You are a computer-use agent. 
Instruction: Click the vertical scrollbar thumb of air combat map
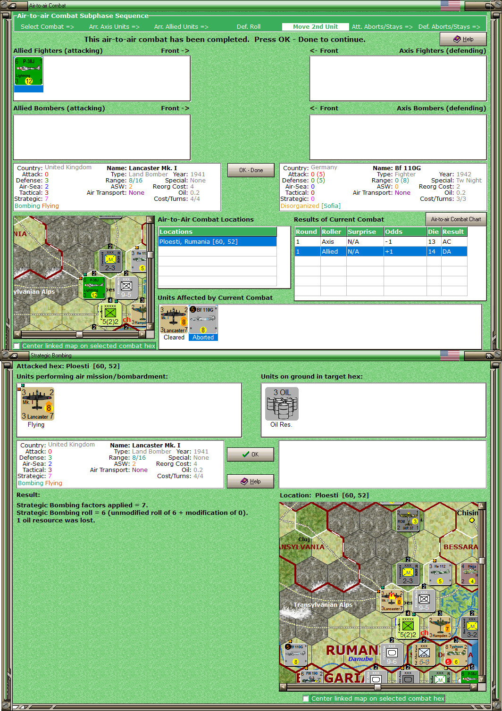coord(151,255)
